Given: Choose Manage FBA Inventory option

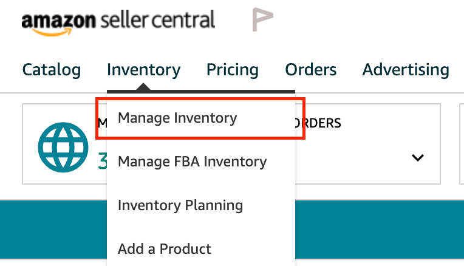Looking at the screenshot, I should [192, 162].
